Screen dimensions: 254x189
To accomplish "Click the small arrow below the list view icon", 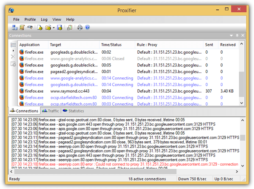I will click(13, 51).
